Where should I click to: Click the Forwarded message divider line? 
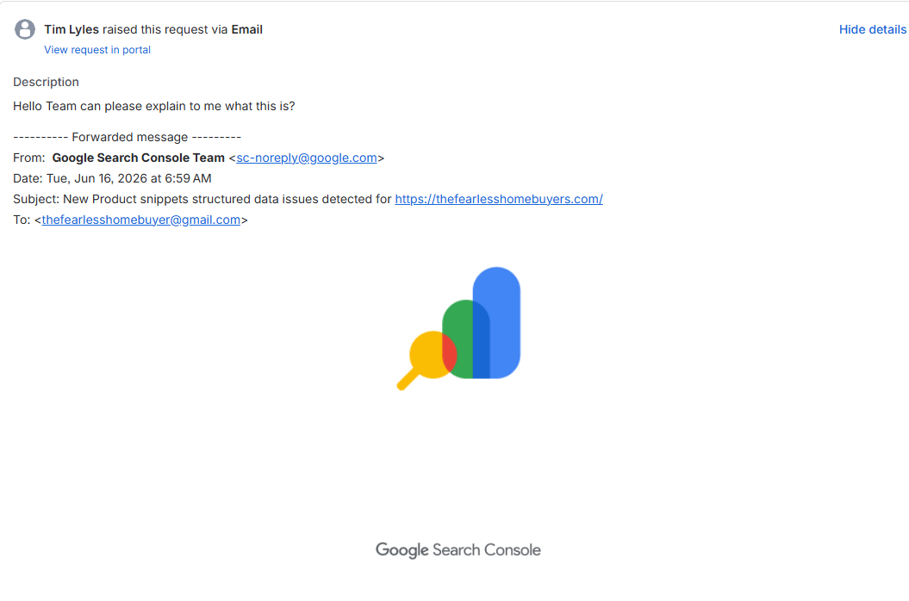pos(127,138)
